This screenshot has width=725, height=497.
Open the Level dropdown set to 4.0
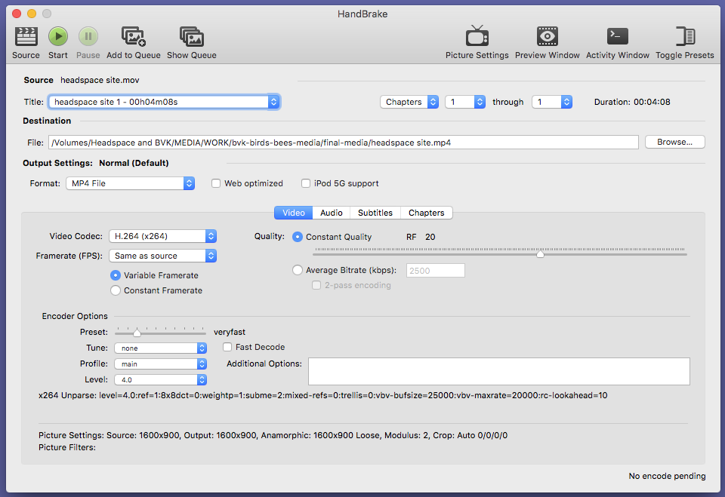tap(160, 379)
